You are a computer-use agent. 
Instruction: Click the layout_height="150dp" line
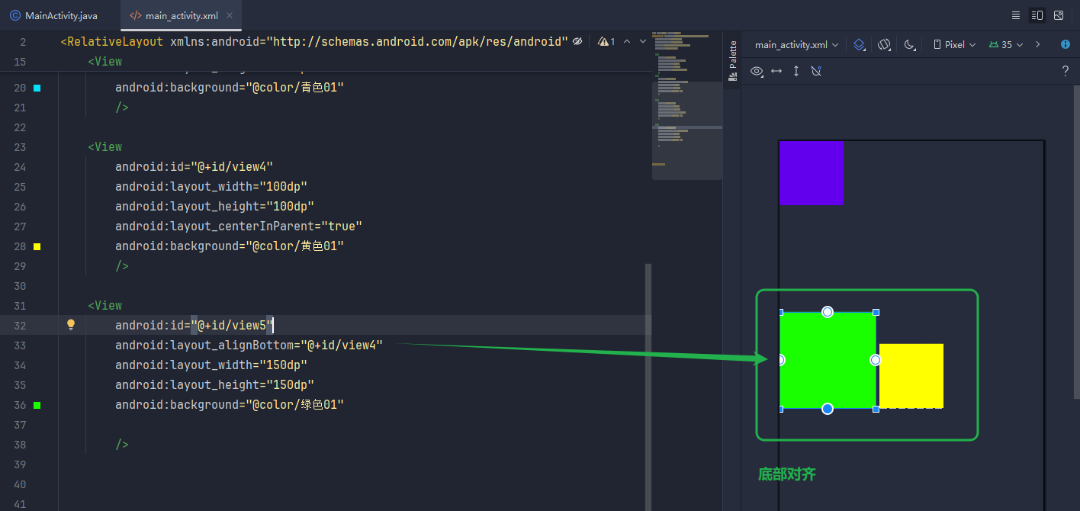[x=214, y=384]
